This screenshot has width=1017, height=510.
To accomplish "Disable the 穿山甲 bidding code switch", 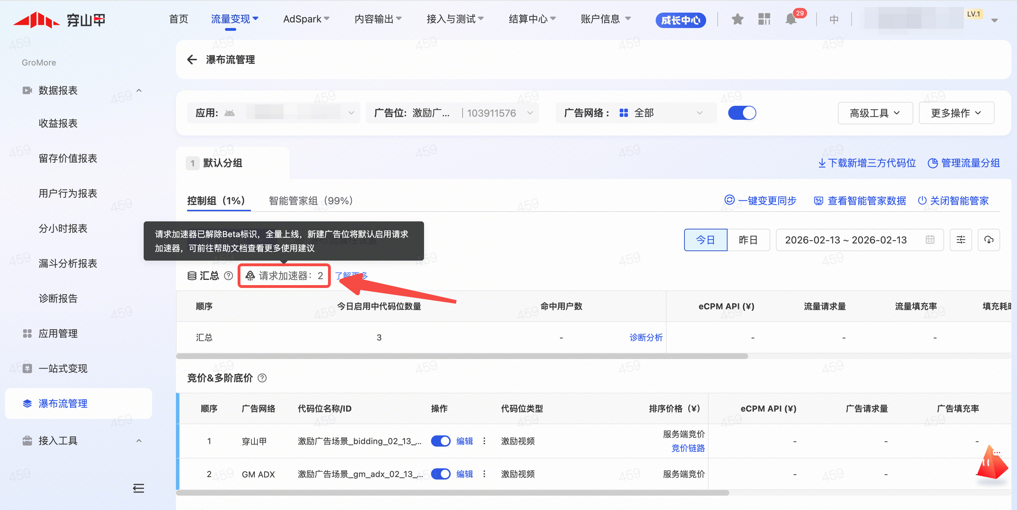I will pos(440,441).
